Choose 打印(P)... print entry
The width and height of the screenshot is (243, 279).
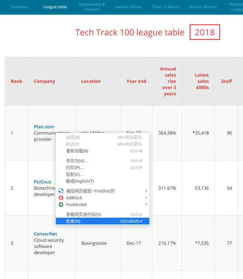click(x=102, y=167)
